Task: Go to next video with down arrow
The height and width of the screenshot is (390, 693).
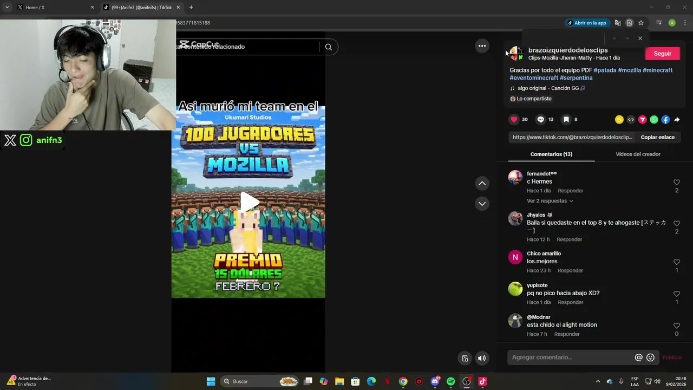Action: tap(482, 204)
